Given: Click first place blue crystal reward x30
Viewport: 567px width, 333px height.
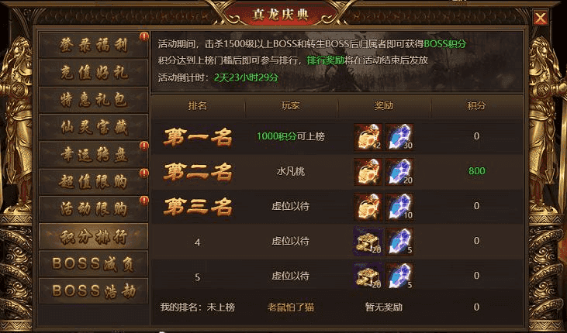Looking at the screenshot, I should click(399, 137).
